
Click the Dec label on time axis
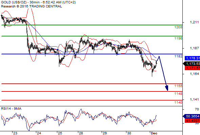[154, 133]
